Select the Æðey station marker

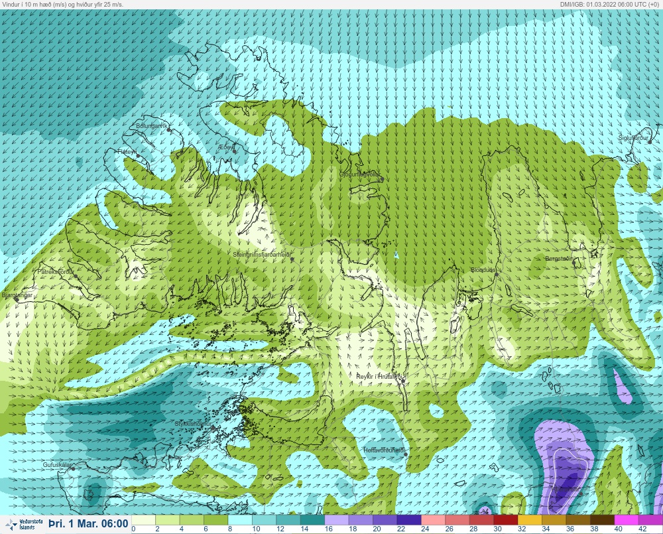(234, 151)
